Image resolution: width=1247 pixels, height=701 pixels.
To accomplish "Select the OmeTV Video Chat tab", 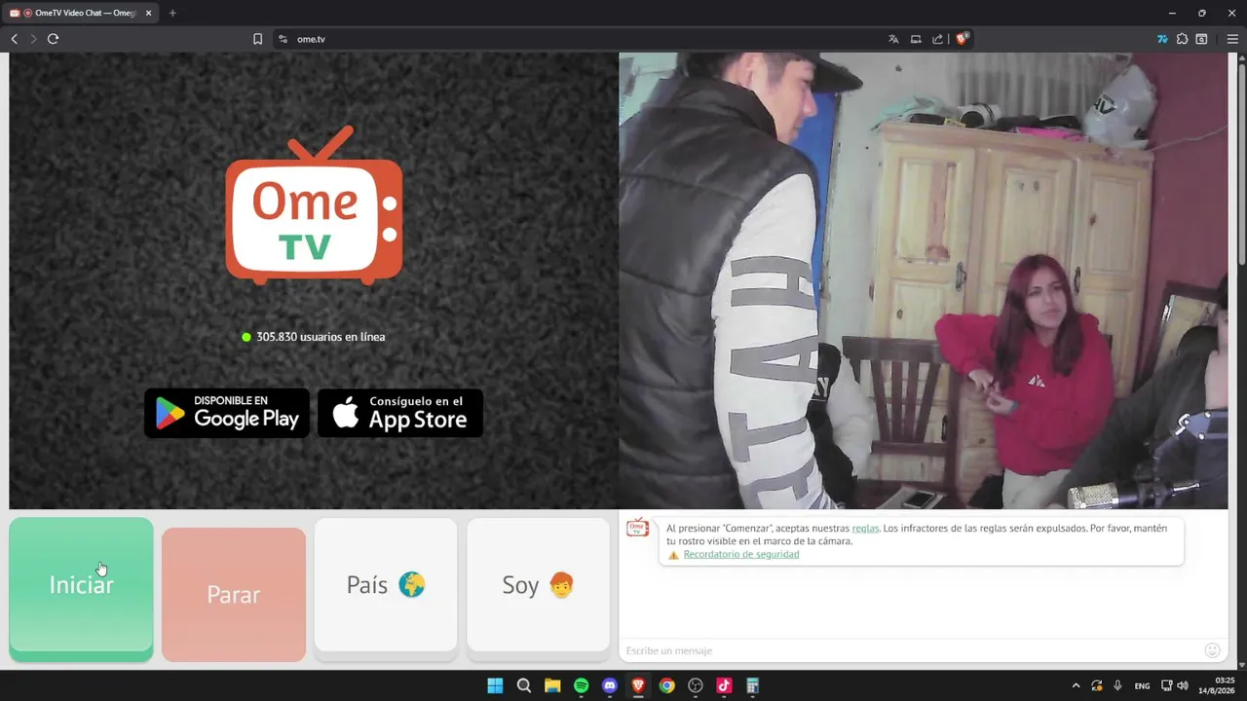I will (81, 13).
